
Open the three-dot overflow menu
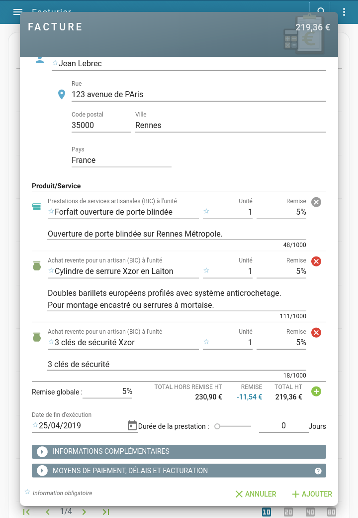point(344,12)
